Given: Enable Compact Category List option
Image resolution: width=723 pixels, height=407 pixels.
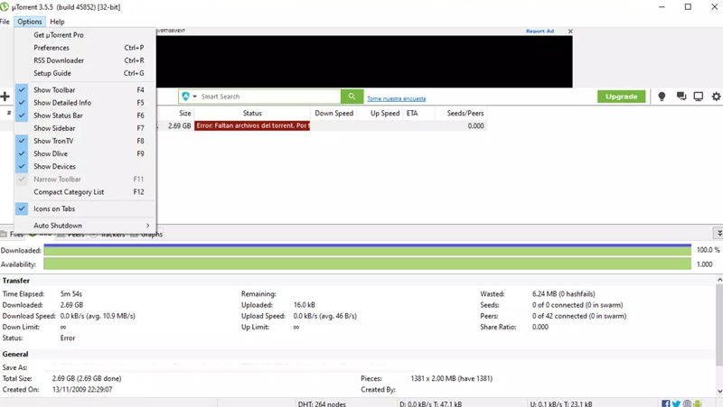Looking at the screenshot, I should coord(86,192).
